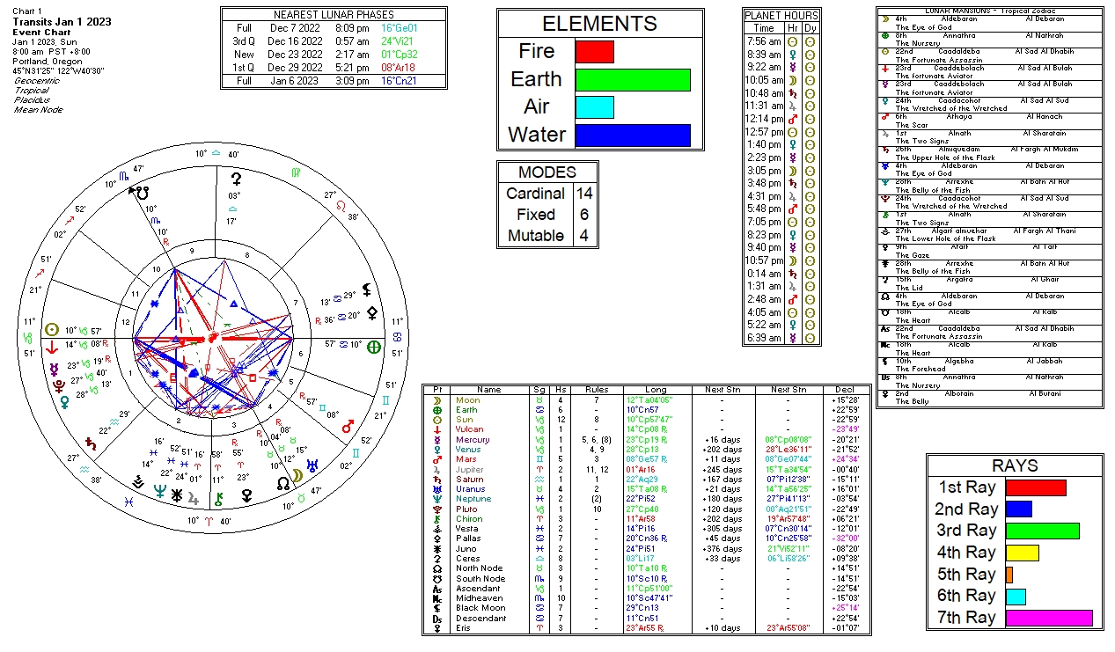The image size is (1115, 652).
Task: Select the yellow 4th Ray bar
Action: (1023, 553)
